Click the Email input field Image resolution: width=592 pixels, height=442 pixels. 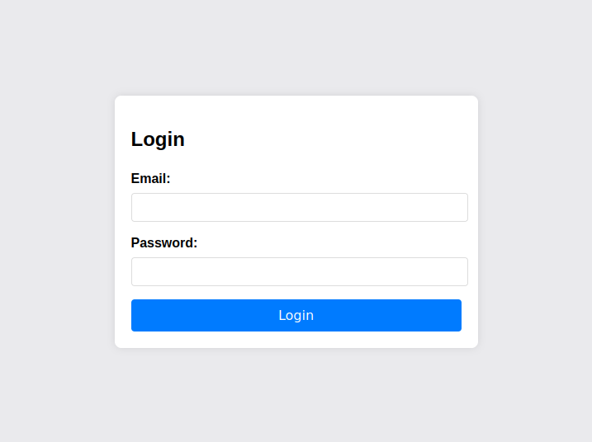[x=299, y=207]
